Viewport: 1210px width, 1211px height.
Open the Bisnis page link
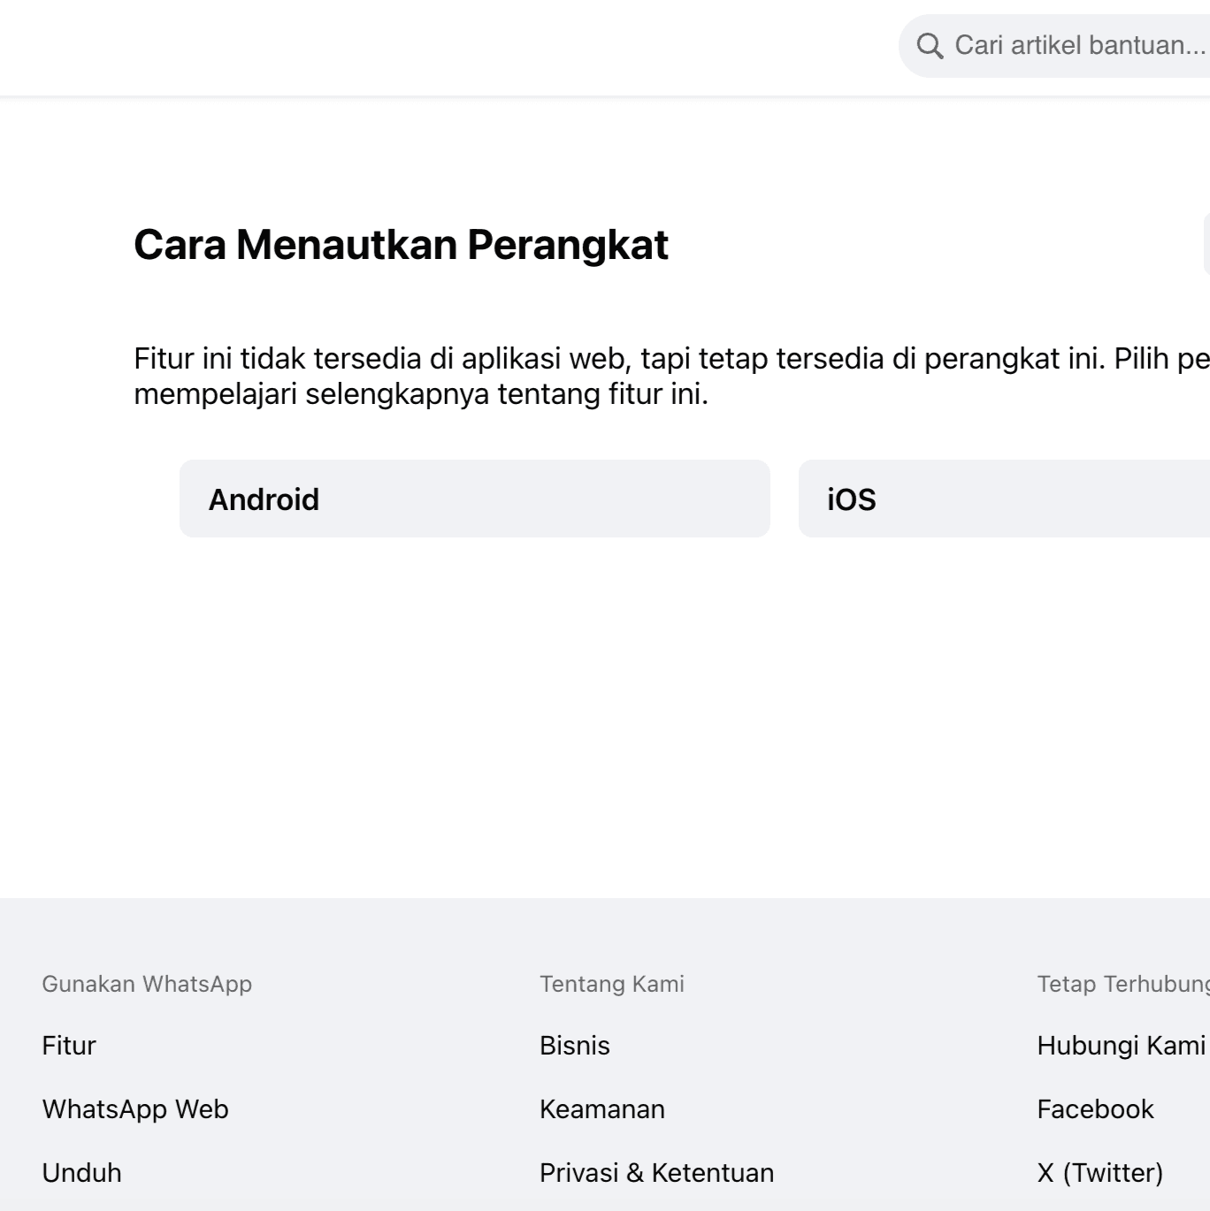tap(574, 1046)
